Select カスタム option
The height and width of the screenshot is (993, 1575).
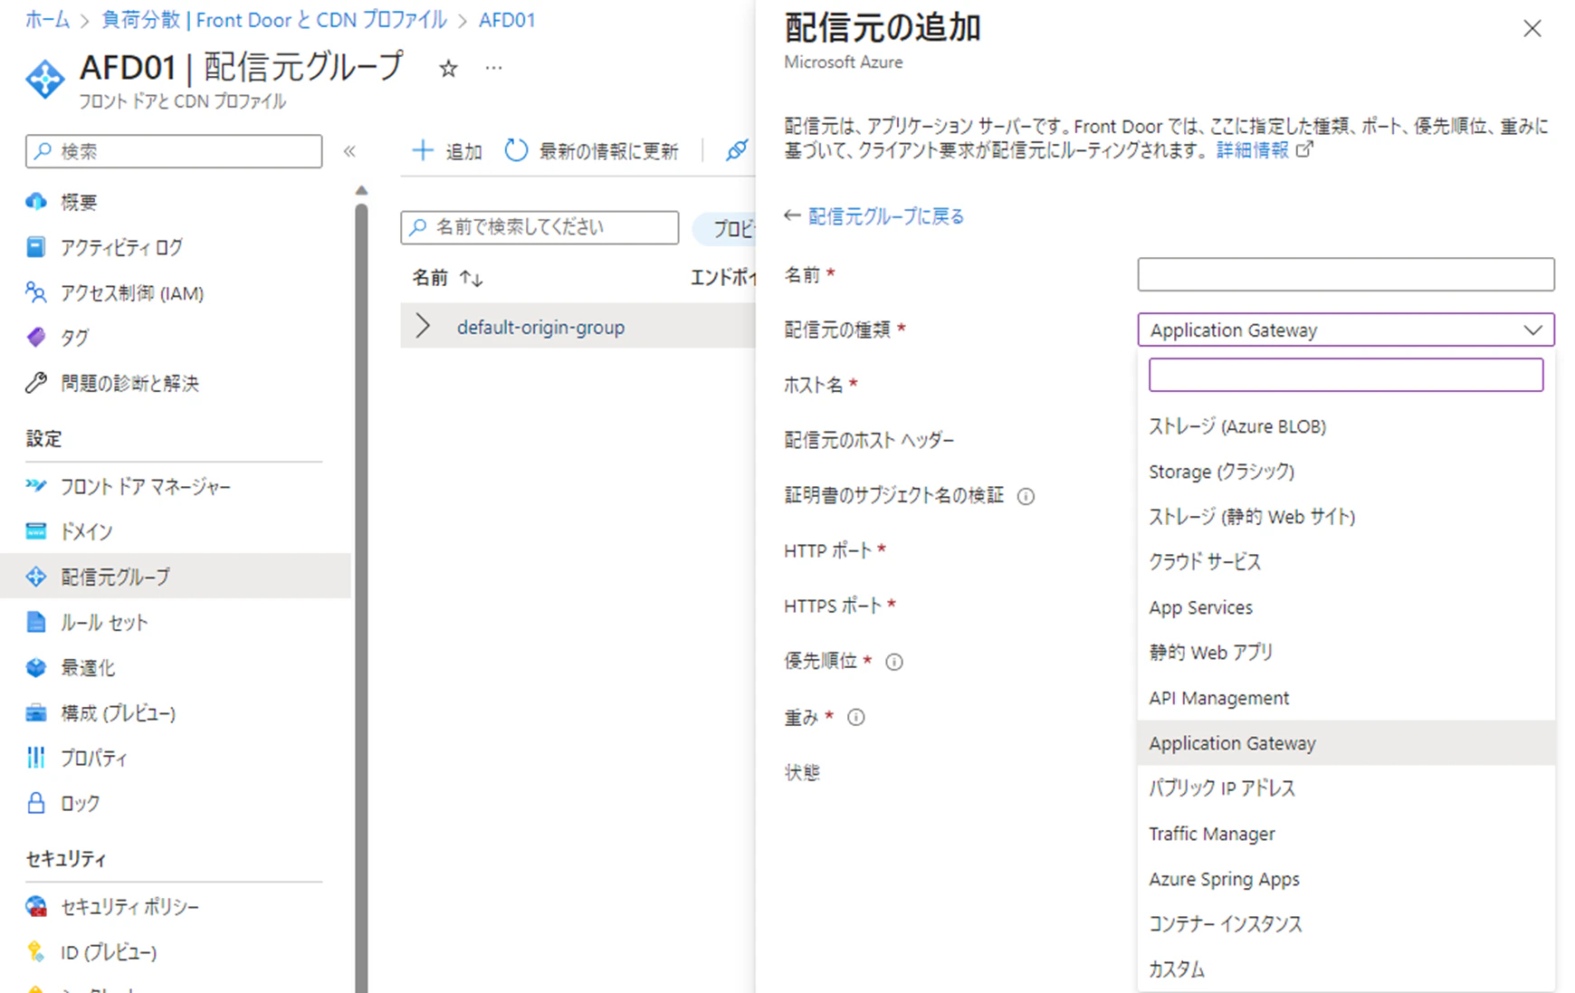(1346, 969)
